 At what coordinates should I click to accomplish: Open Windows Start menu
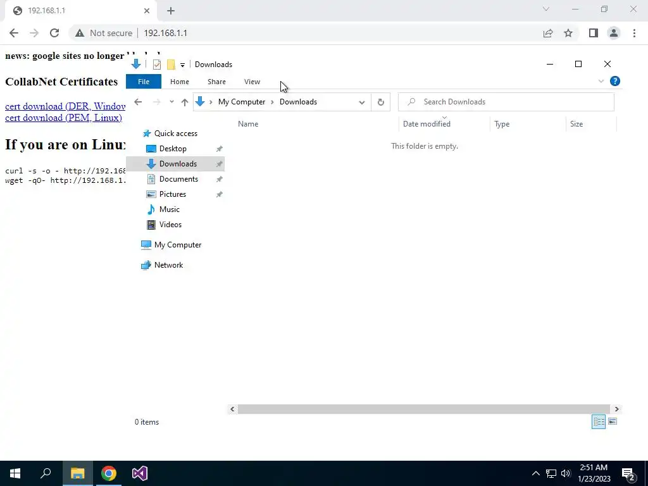pos(15,473)
